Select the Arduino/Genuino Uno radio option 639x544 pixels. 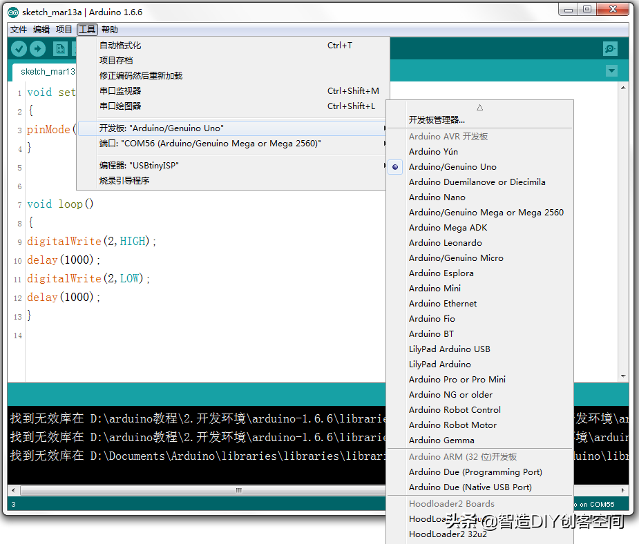tap(452, 167)
